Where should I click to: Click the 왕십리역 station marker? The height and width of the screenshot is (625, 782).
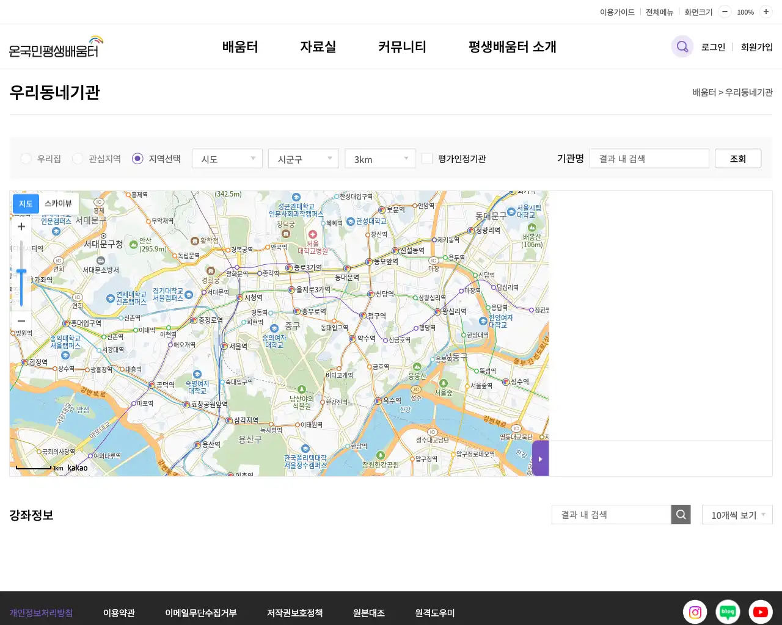pos(437,311)
